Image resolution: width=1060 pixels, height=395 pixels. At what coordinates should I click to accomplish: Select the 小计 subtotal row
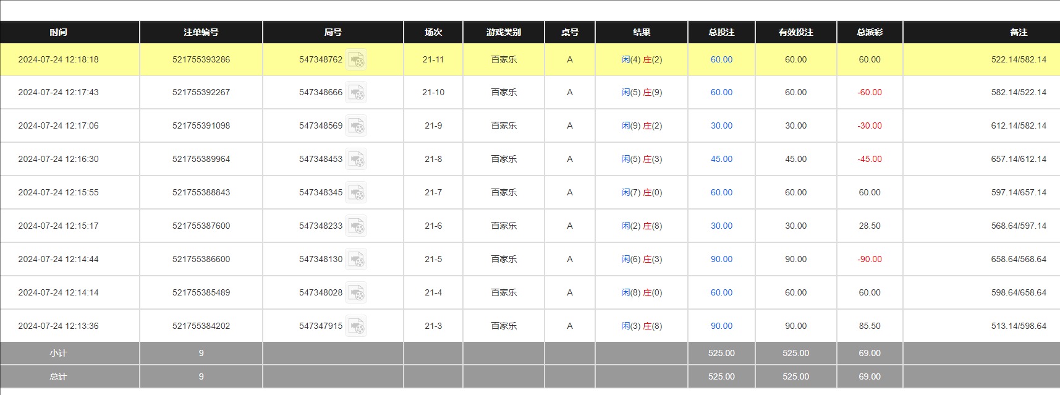[x=58, y=353]
